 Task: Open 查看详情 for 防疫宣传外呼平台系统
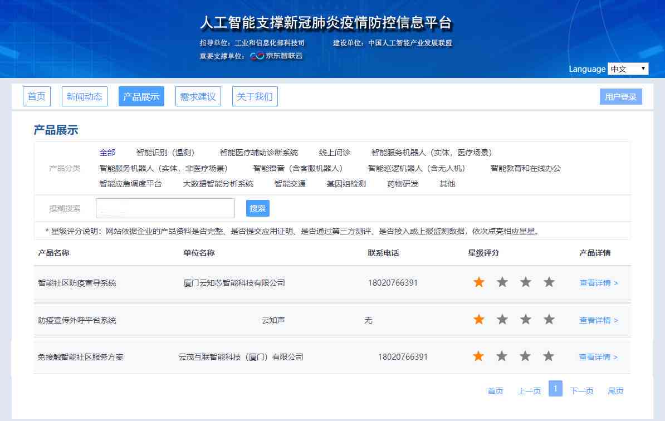pyautogui.click(x=598, y=321)
